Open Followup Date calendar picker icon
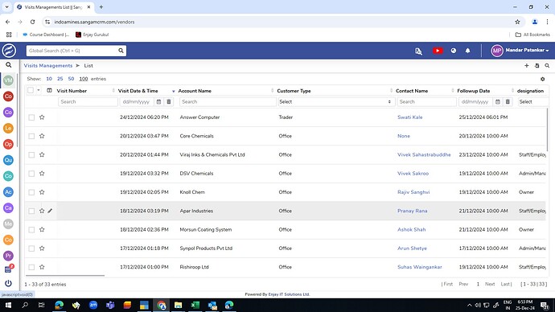This screenshot has height=312, width=555. 498,102
